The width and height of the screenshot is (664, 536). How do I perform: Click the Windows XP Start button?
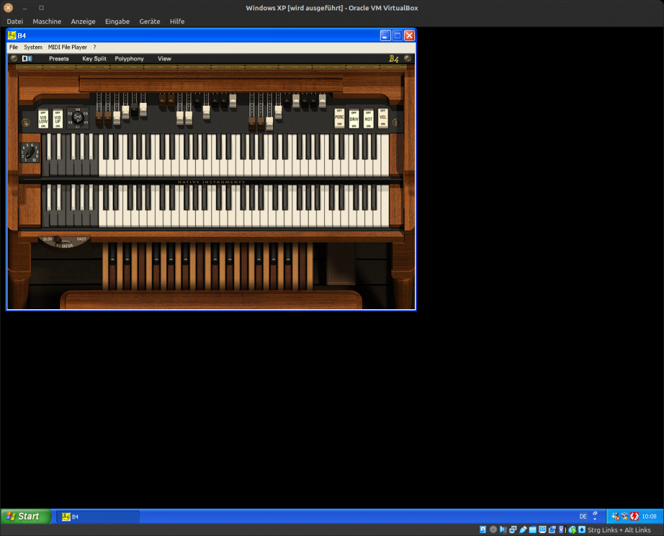tap(26, 517)
